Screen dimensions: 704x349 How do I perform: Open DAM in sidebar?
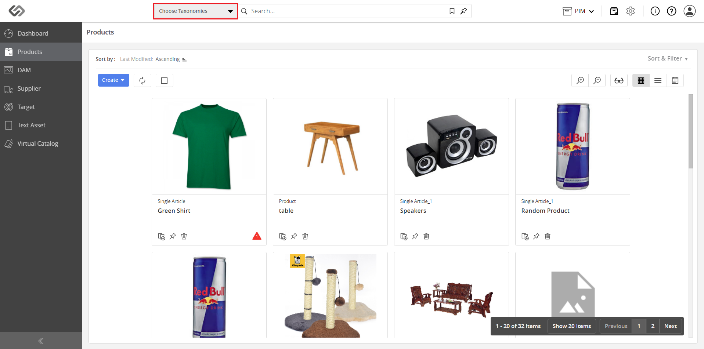click(x=41, y=70)
